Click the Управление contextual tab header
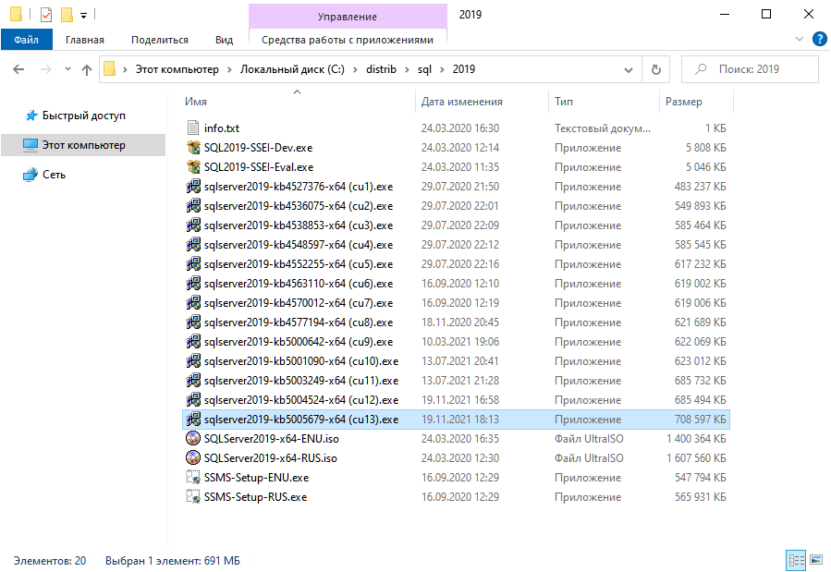This screenshot has height=572, width=831. 348,17
